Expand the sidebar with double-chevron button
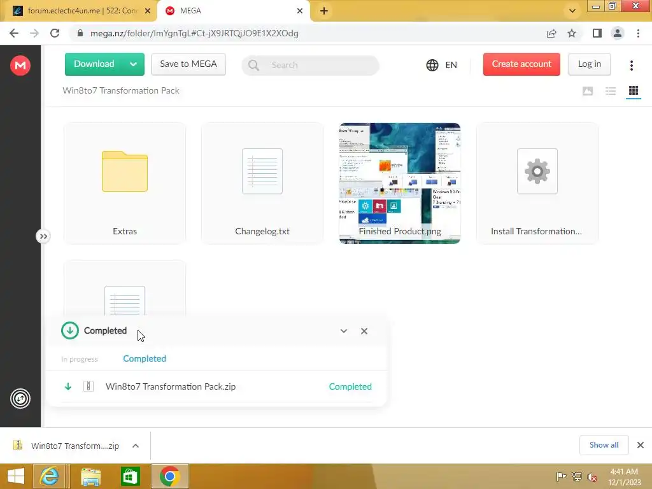The height and width of the screenshot is (489, 652). coord(43,236)
